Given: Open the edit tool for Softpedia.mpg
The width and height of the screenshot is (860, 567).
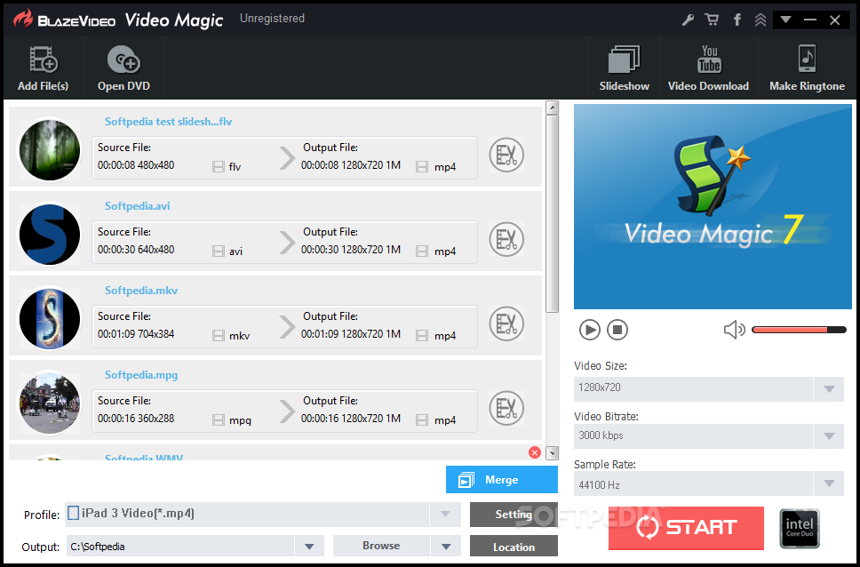Looking at the screenshot, I should point(506,409).
